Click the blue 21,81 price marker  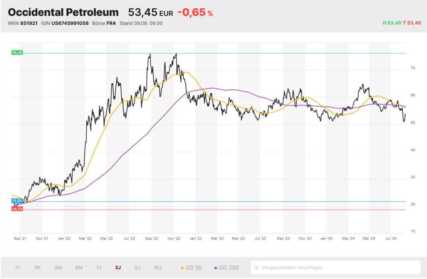[17, 200]
